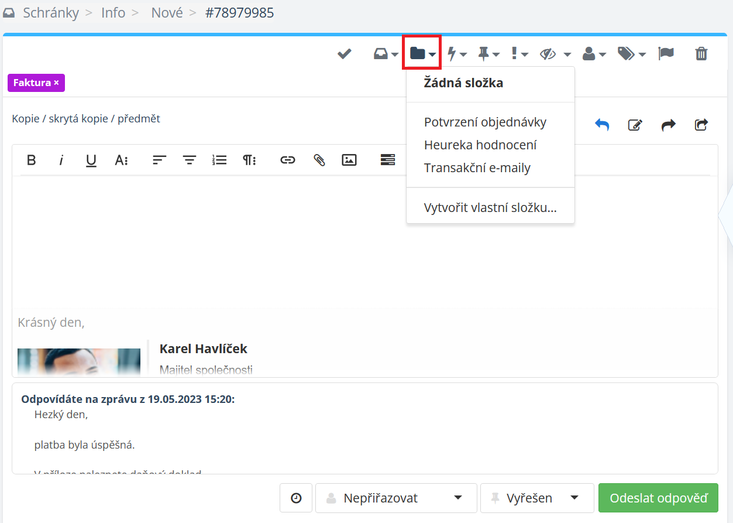
Task: Click Odpovídáte na zprávu header
Action: 128,399
